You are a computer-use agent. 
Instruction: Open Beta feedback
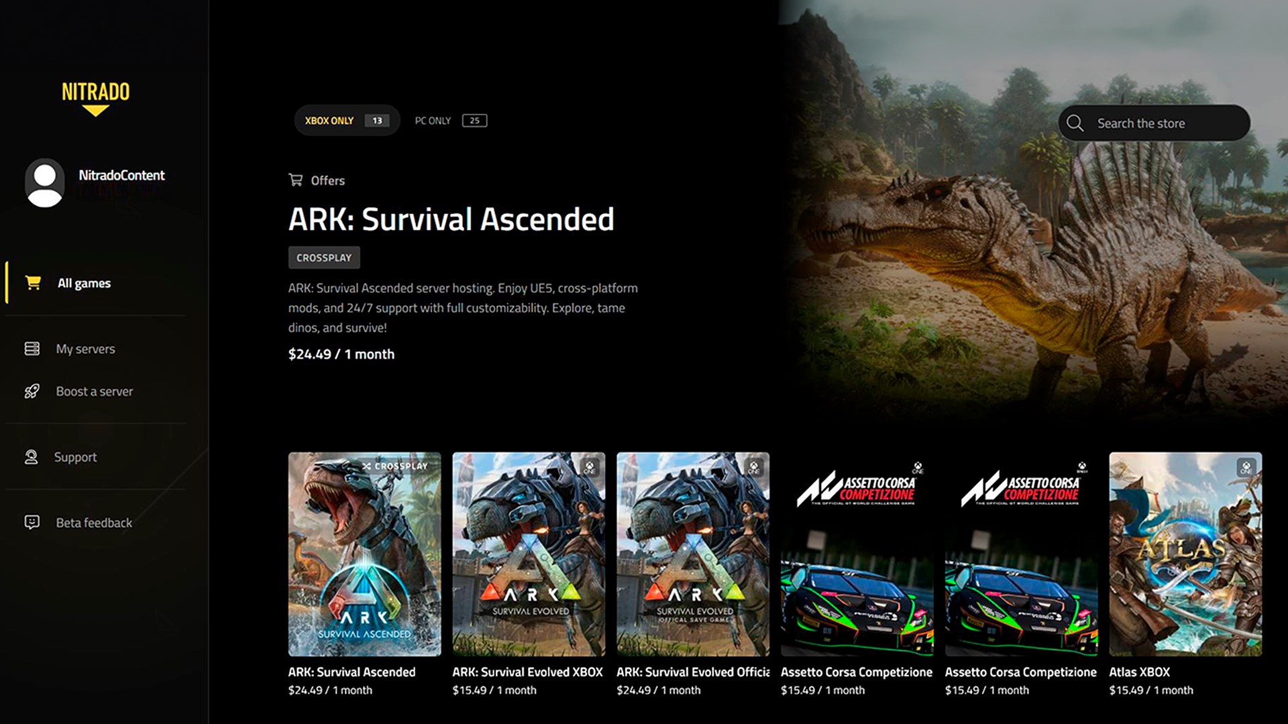pos(93,523)
